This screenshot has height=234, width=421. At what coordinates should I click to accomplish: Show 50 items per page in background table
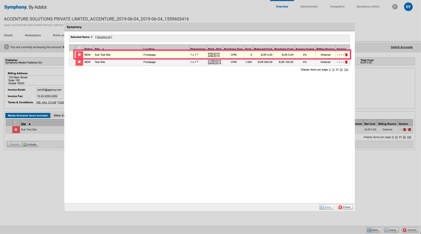[x=404, y=137]
